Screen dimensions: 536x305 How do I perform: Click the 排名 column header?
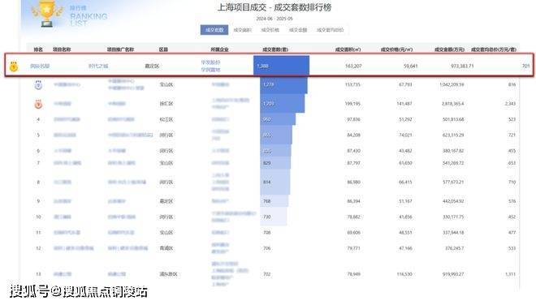click(38, 49)
